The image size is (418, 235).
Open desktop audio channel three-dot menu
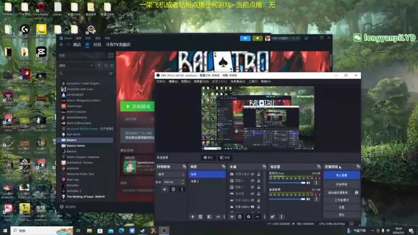coord(317,199)
